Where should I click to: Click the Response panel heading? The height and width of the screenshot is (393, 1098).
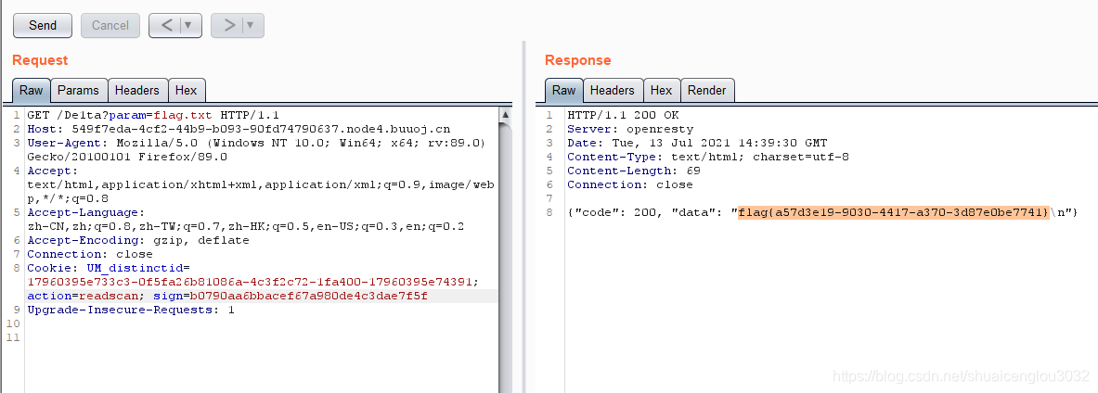point(577,60)
